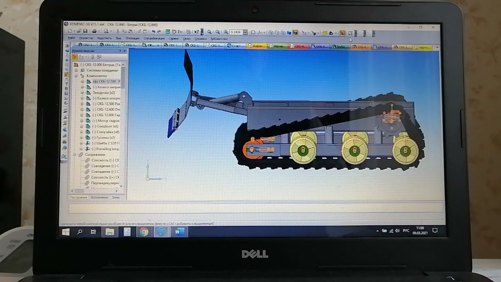Click the New document icon

pos(69,31)
